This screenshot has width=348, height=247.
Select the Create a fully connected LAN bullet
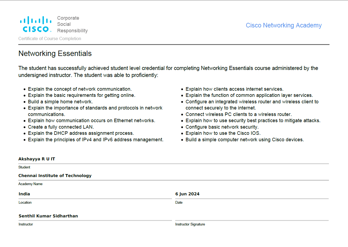coord(61,127)
